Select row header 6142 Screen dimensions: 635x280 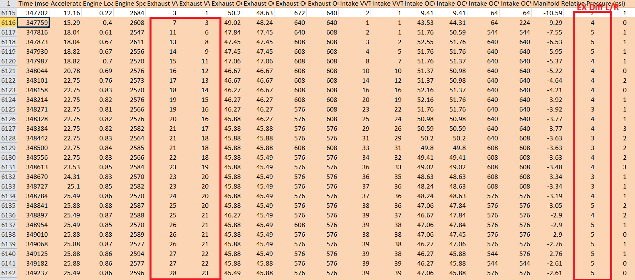click(8, 273)
